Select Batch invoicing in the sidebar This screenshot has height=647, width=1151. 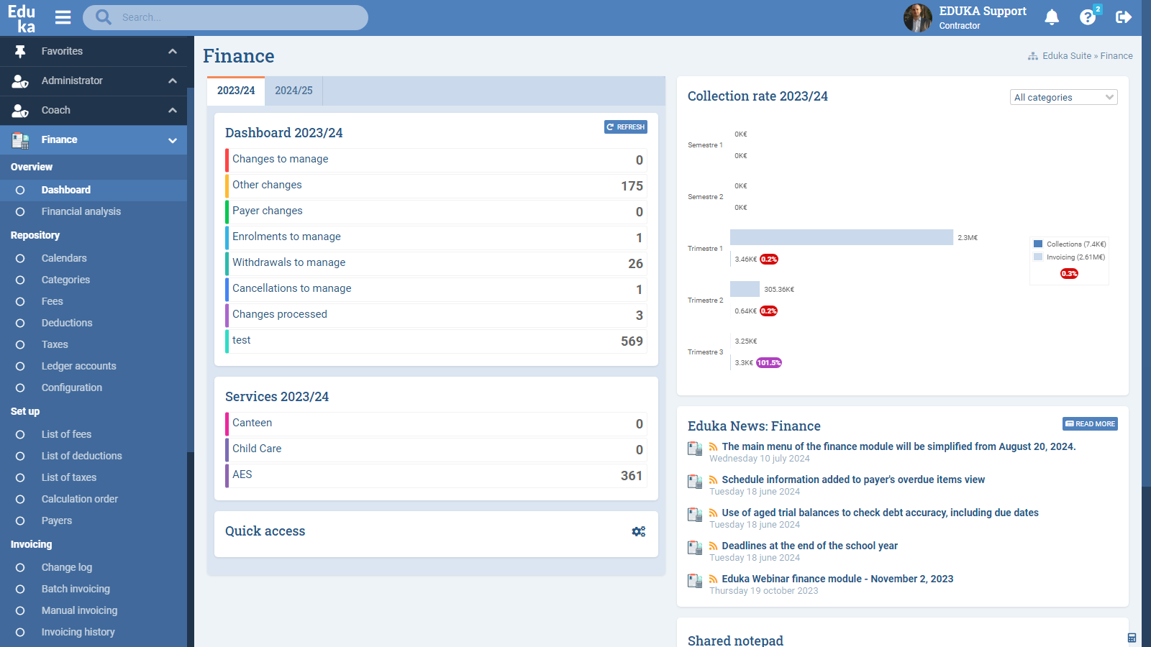pyautogui.click(x=76, y=589)
